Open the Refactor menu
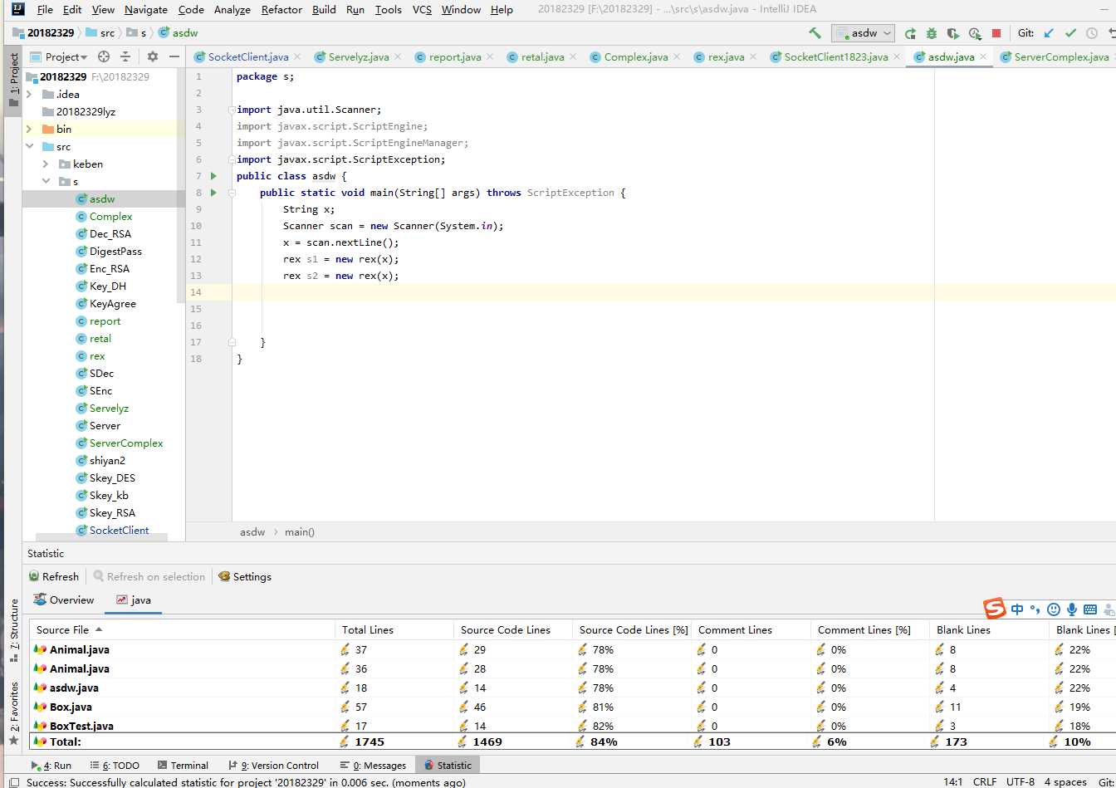 [281, 9]
